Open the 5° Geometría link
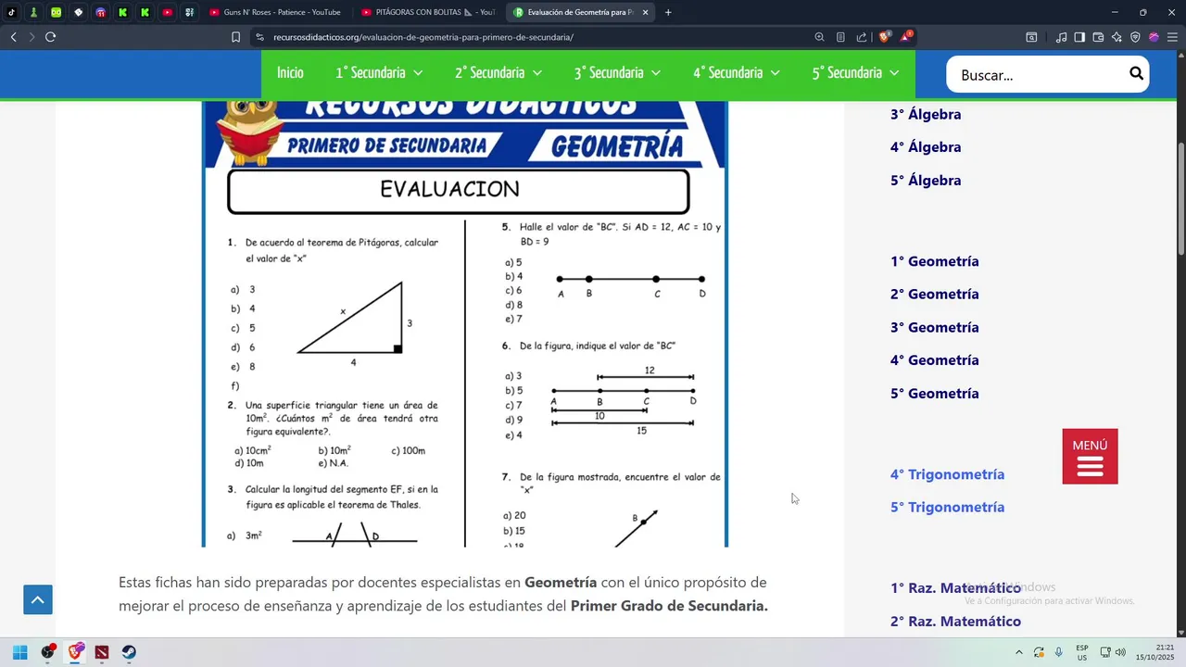Image resolution: width=1186 pixels, height=667 pixels. click(x=934, y=393)
